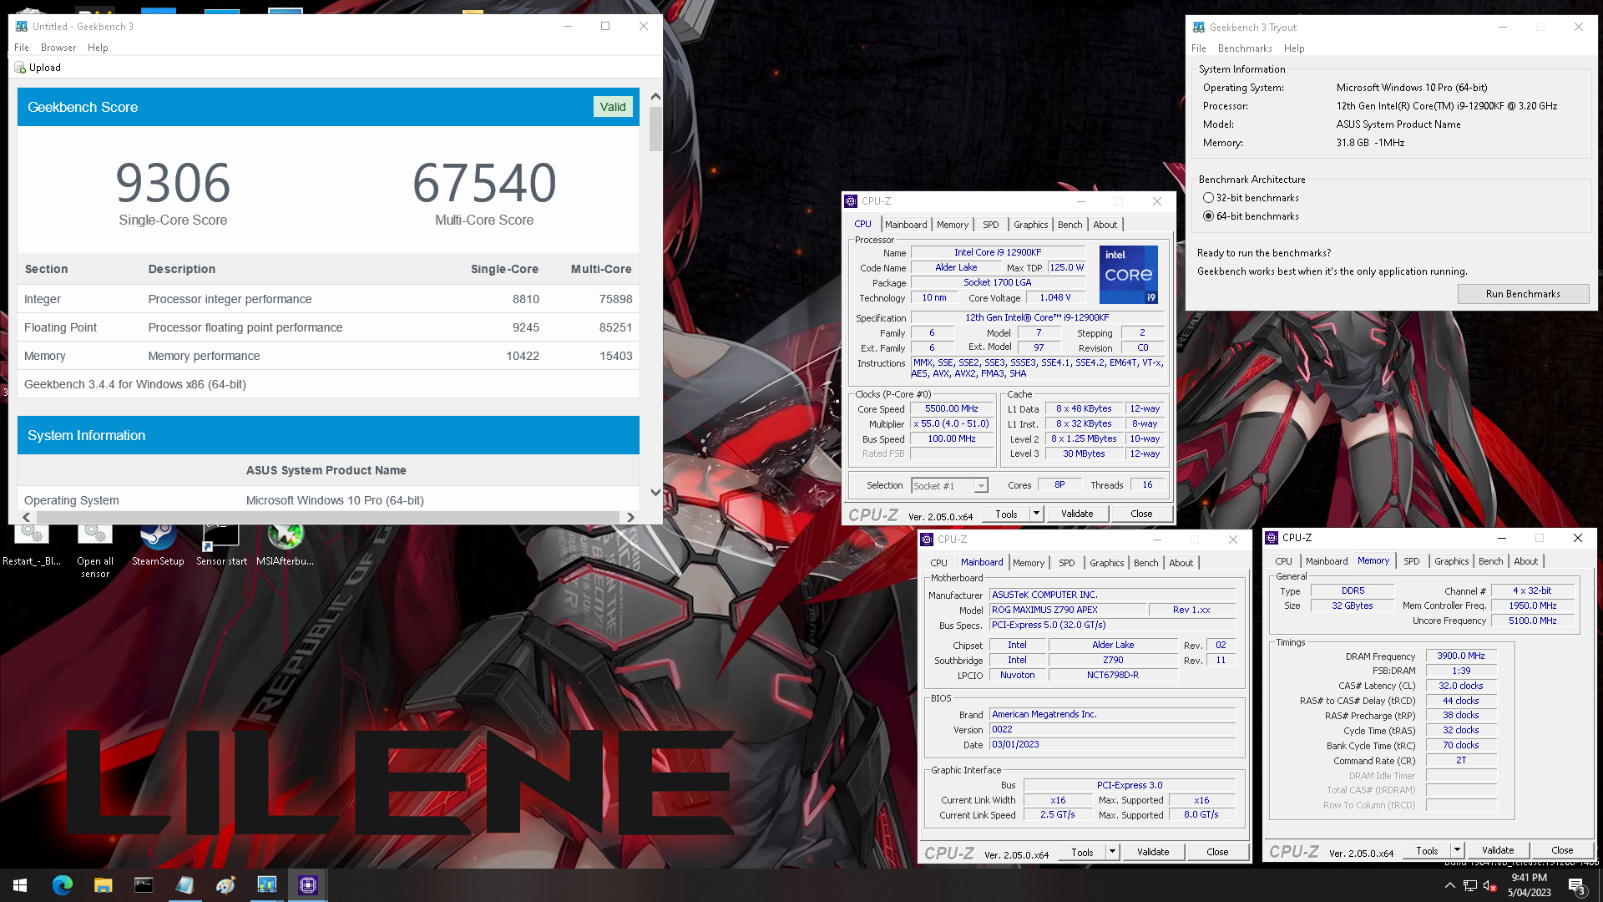Image resolution: width=1603 pixels, height=902 pixels.
Task: Open the Browser menu in Geekbench 3
Action: [58, 48]
